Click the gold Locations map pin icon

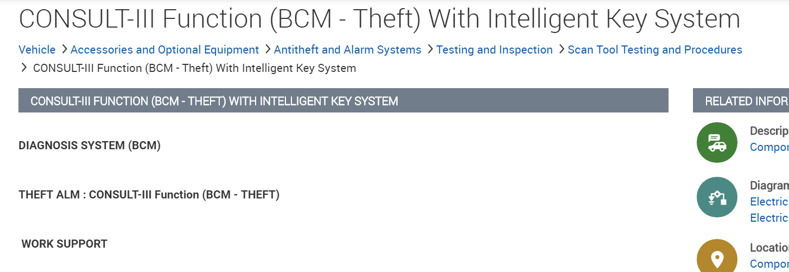717,257
